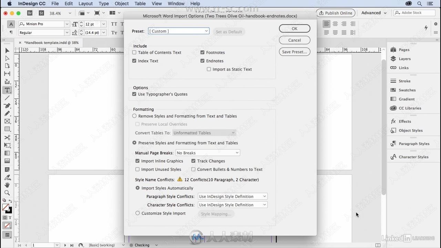The image size is (441, 248).
Task: Check Import Unused Styles
Action: (x=137, y=169)
